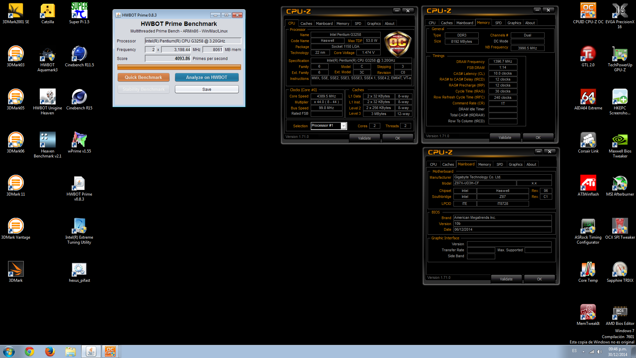Open the MSI Afterburner desktop icon
636x358 pixels.
click(x=620, y=186)
